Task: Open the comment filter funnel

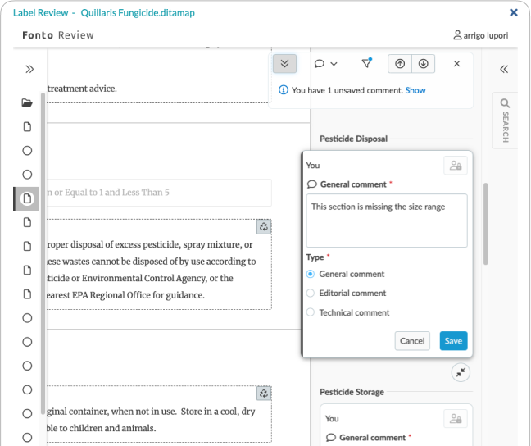Action: coord(366,63)
